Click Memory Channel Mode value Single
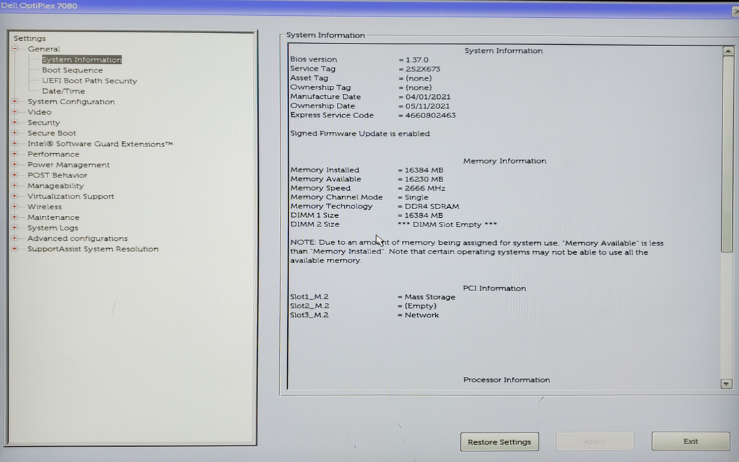Viewport: 739px width, 462px height. tap(416, 197)
